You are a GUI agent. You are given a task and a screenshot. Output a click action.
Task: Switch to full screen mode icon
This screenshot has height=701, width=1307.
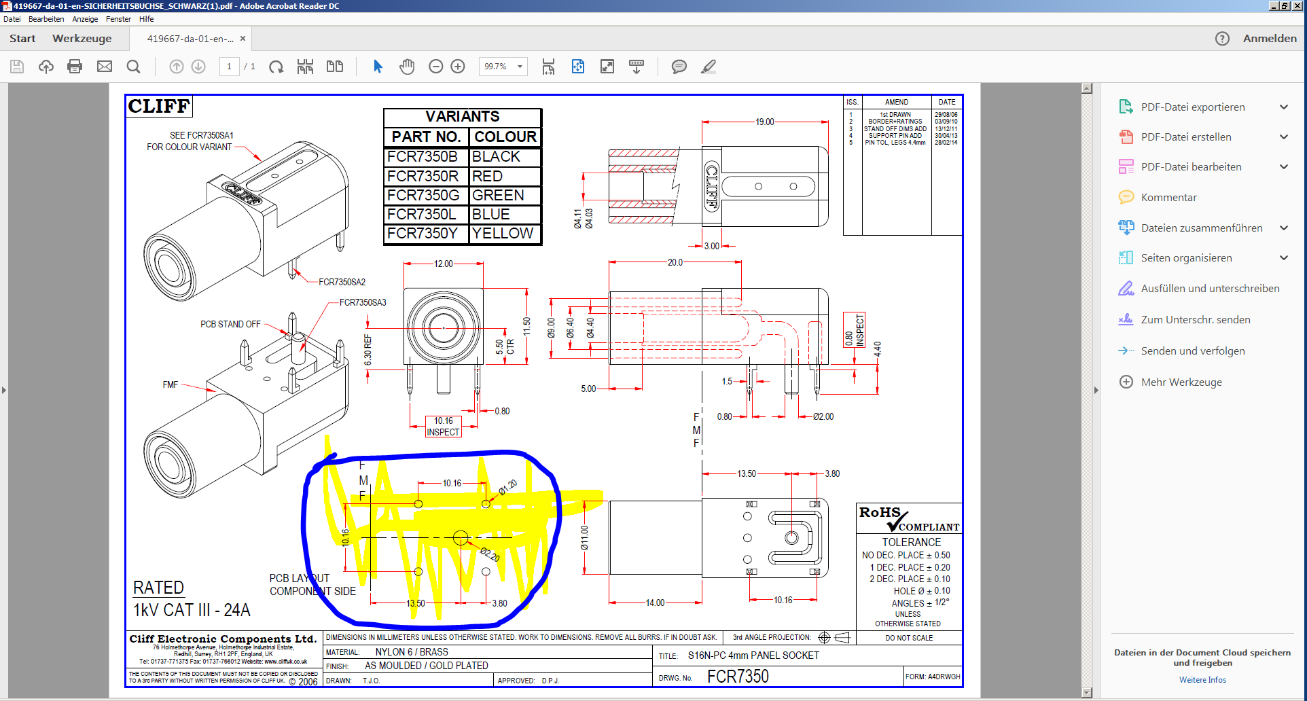(607, 67)
